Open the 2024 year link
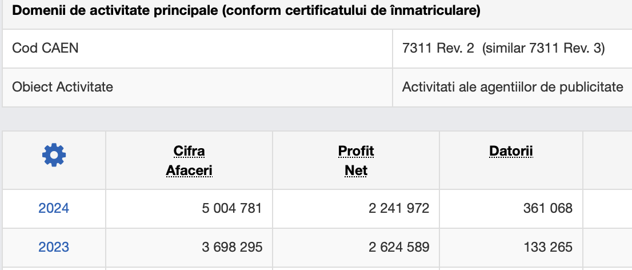This screenshot has height=270, width=632. 54,208
